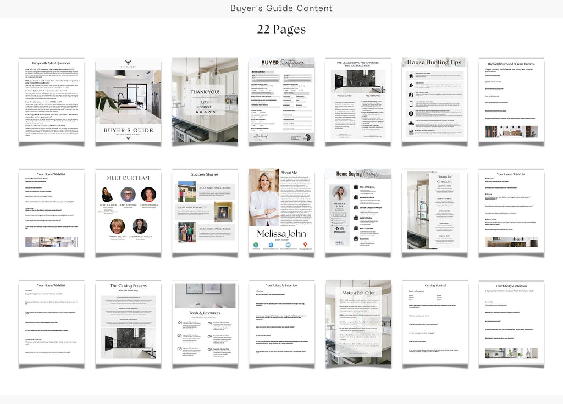Click the step 1 house icon beside Pre-Approval
The height and width of the screenshot is (404, 563).
coord(356,187)
